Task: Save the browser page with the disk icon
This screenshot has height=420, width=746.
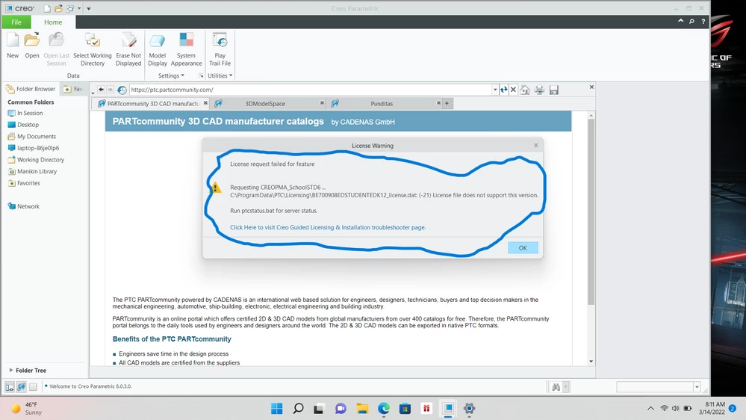Action: [554, 90]
